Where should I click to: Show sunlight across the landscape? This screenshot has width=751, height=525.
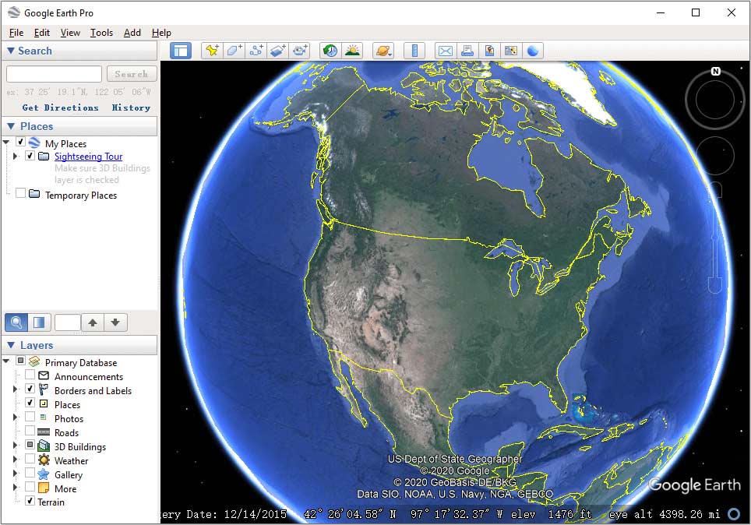(x=352, y=51)
